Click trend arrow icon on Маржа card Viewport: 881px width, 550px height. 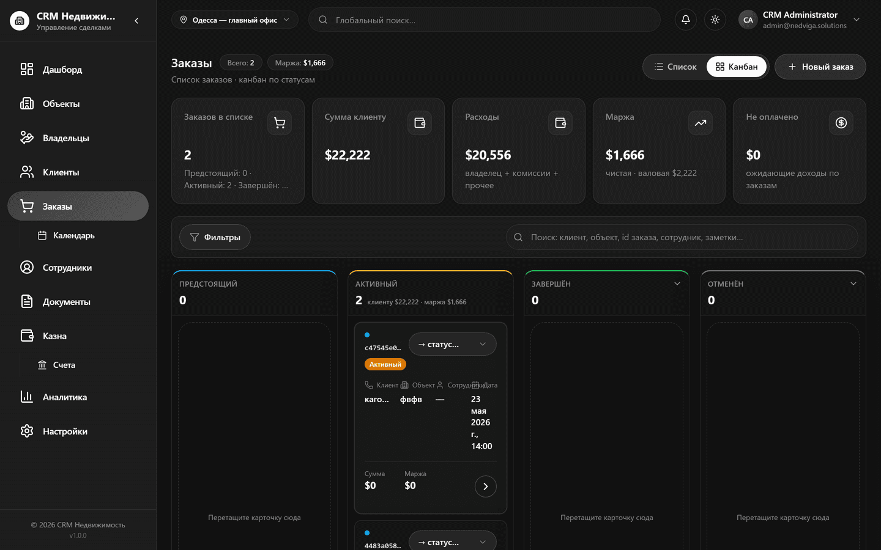[x=701, y=123]
